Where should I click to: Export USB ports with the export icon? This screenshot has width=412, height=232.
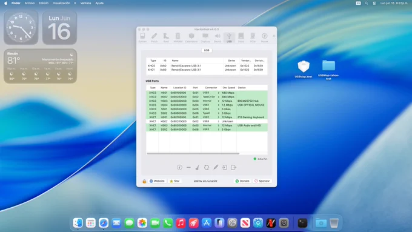pyautogui.click(x=234, y=167)
